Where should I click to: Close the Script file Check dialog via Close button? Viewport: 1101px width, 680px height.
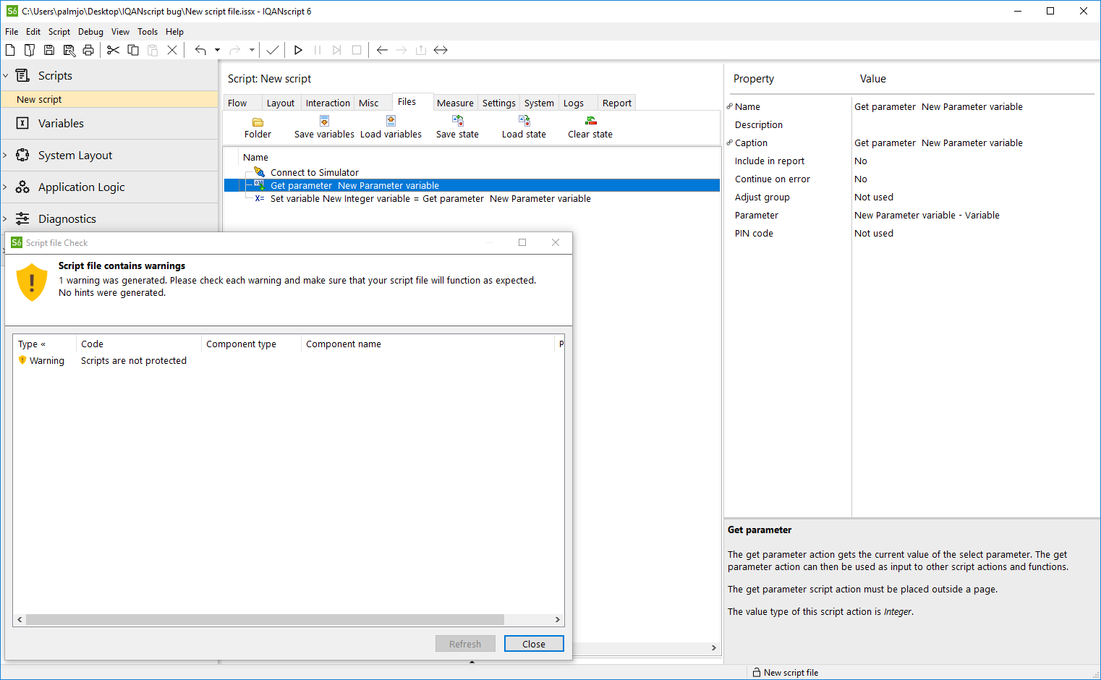pos(534,644)
